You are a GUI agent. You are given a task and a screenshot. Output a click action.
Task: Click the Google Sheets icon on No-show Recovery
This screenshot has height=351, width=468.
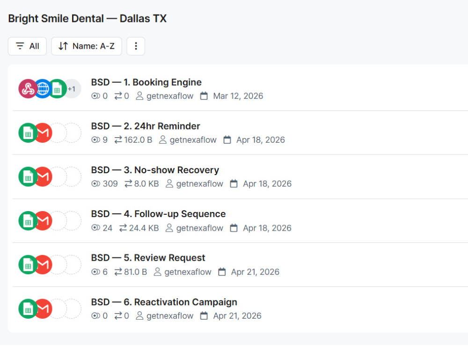point(28,177)
